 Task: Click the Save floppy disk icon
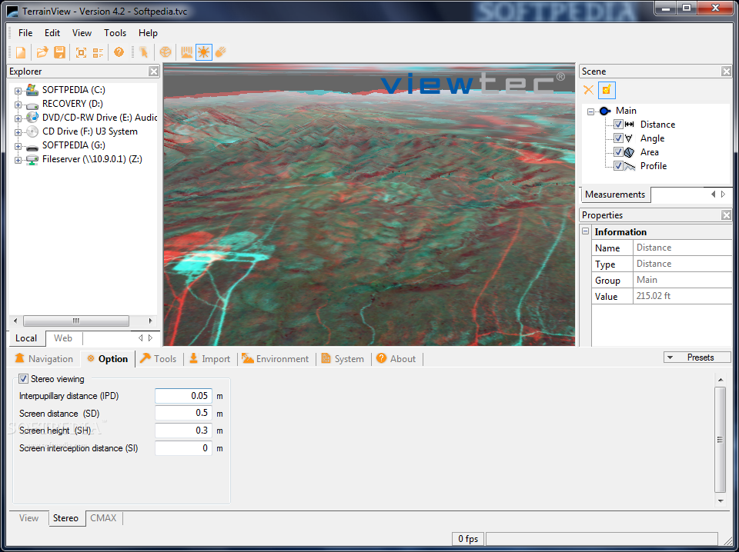tap(59, 52)
